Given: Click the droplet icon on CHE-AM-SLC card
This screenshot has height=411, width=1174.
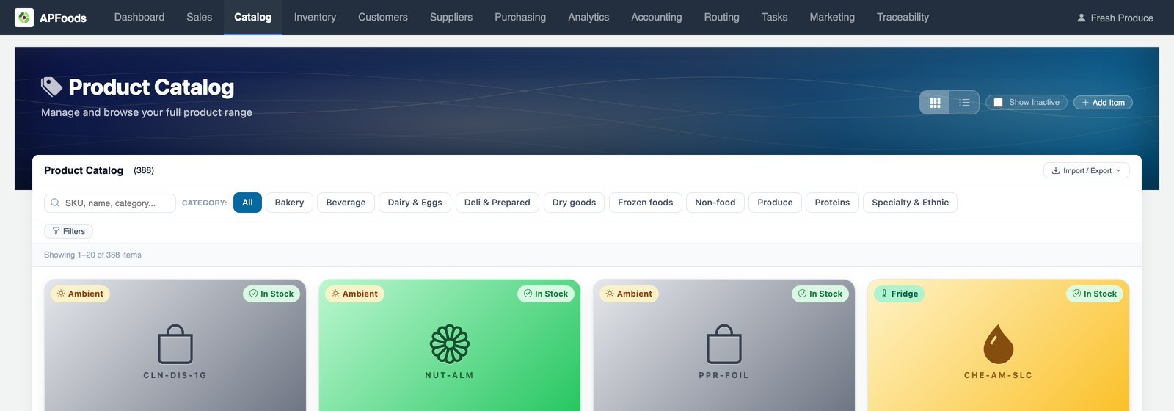Looking at the screenshot, I should 999,343.
